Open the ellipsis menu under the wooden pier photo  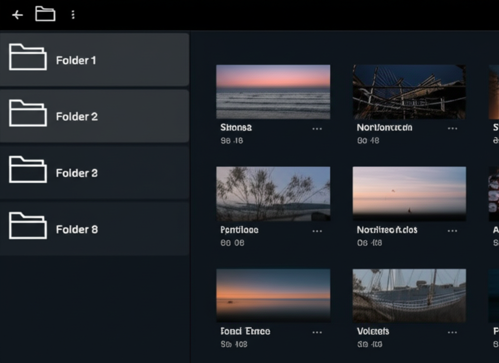point(453,128)
